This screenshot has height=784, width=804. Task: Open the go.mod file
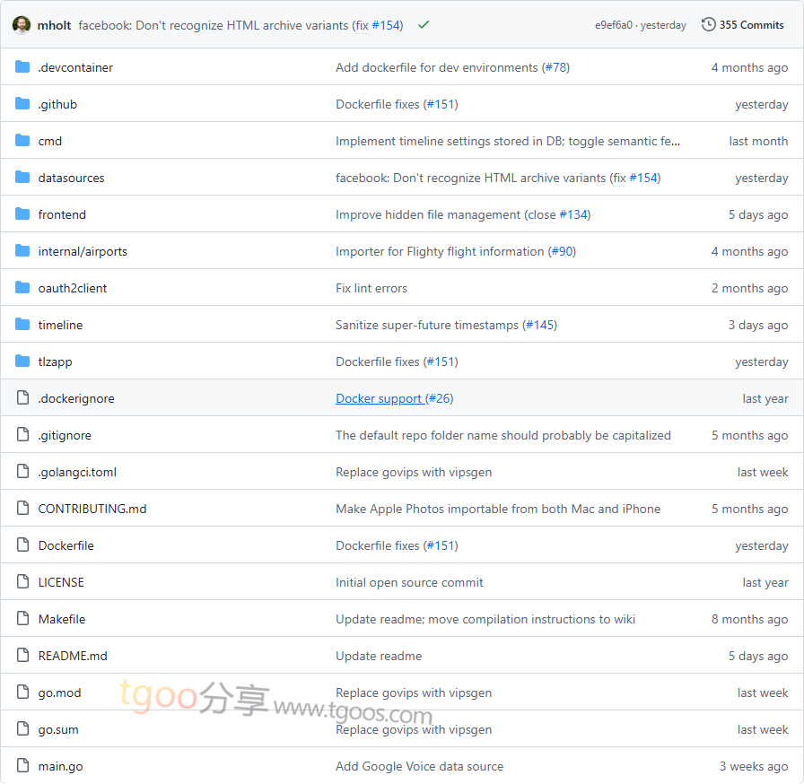[x=59, y=693]
